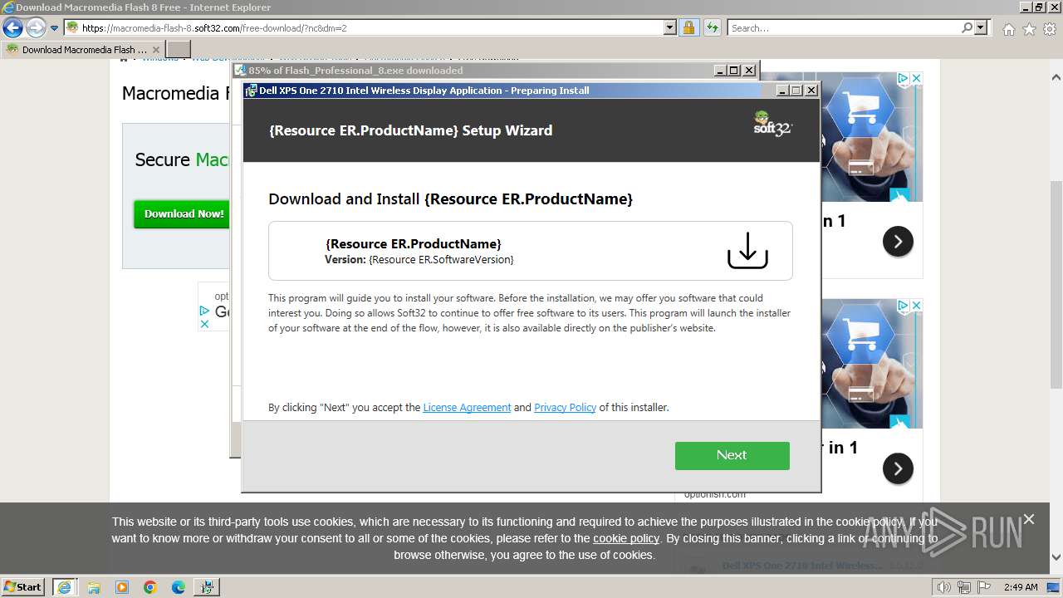Close the Download Macromedia Flash tab
The height and width of the screenshot is (598, 1063).
(x=155, y=50)
